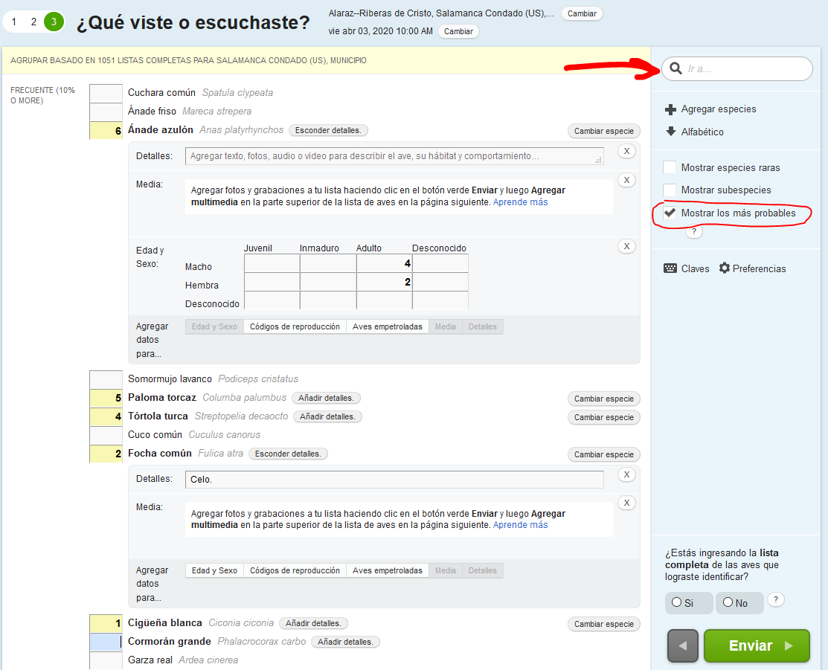
Task: Expand details for Cigüeña blanca
Action: 313,623
